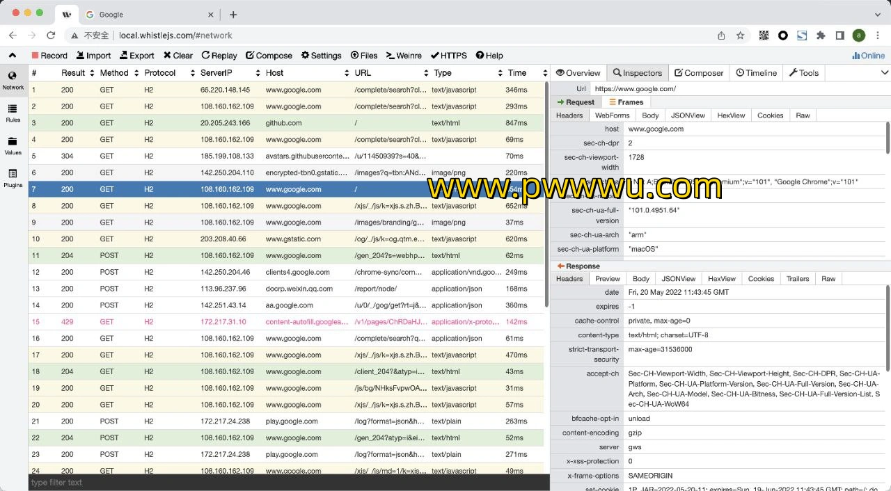
Task: Click the Record toolbar button
Action: (49, 56)
